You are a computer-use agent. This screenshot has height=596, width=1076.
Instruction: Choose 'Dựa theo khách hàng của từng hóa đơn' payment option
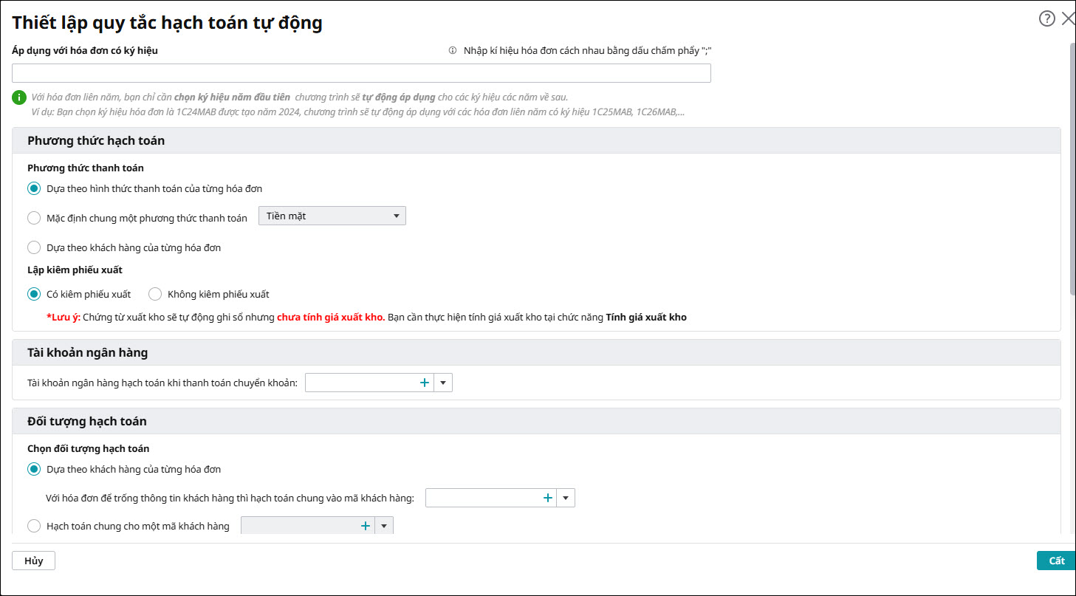tap(34, 247)
